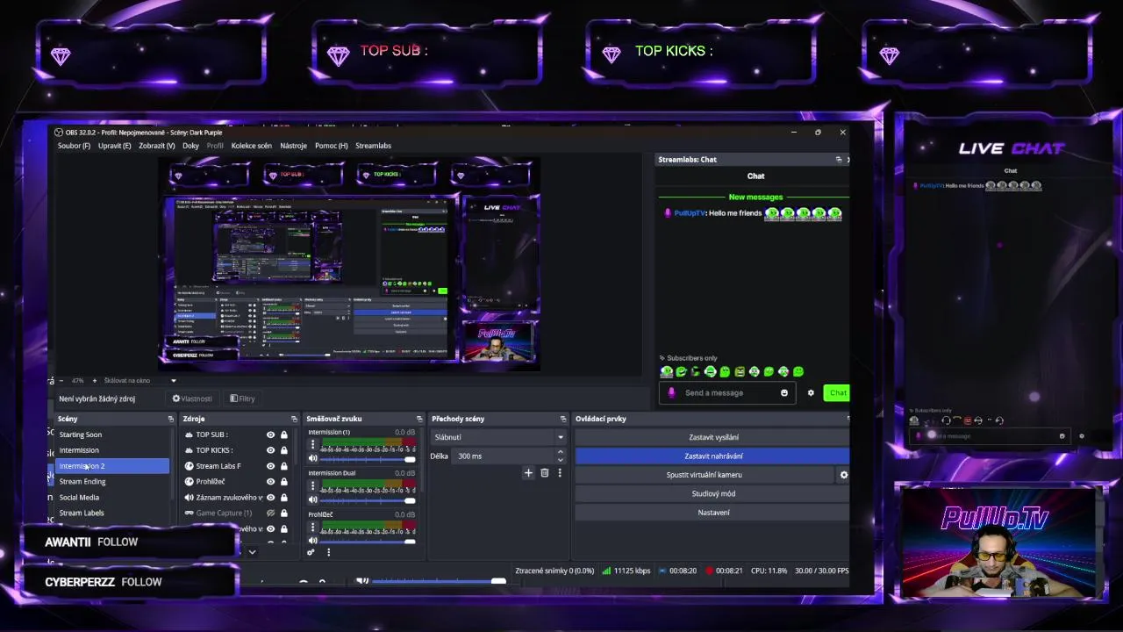Viewport: 1123px width, 632px height.
Task: Unlock the TOP KICKS : source
Action: 283,450
